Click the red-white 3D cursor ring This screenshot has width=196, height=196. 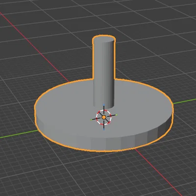click(x=104, y=117)
